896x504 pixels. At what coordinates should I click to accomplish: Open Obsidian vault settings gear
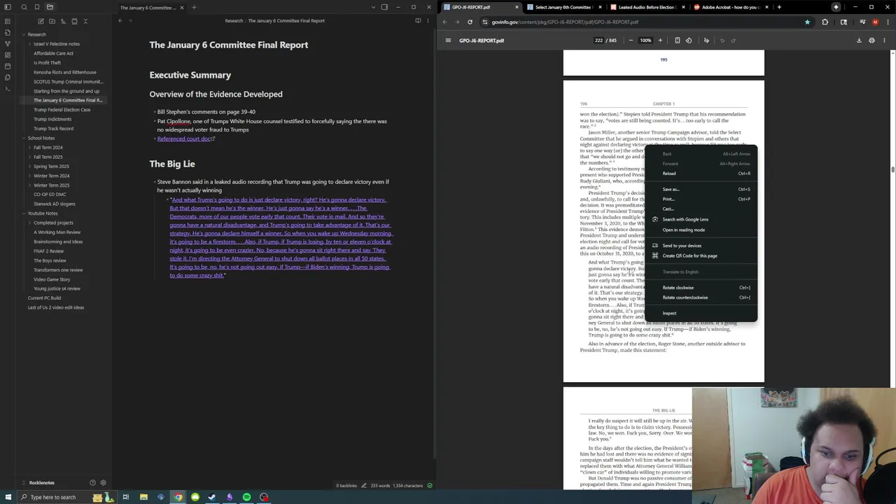103,483
